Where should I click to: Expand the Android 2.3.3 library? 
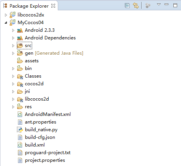[13, 30]
